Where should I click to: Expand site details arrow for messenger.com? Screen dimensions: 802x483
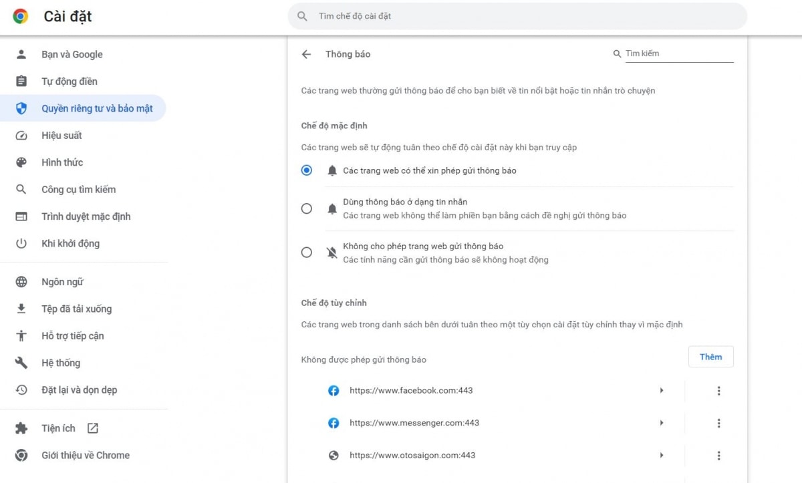point(662,423)
